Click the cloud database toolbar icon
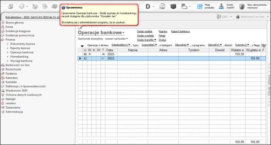 point(184,6)
